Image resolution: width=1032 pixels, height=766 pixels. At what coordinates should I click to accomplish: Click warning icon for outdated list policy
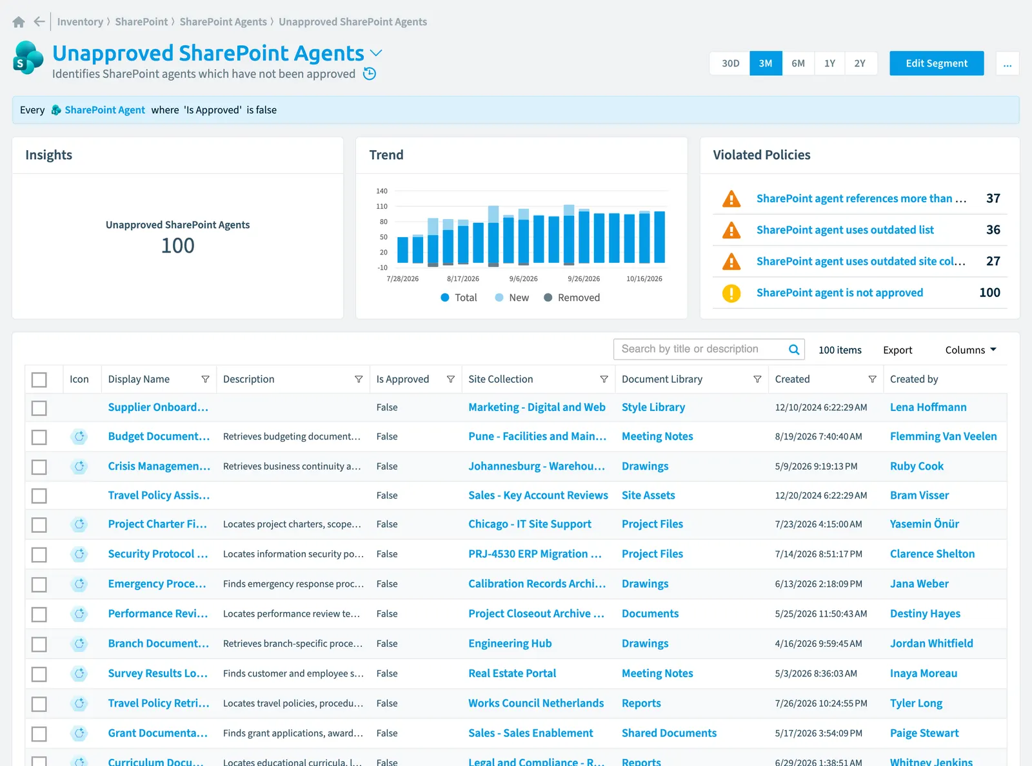(x=731, y=230)
